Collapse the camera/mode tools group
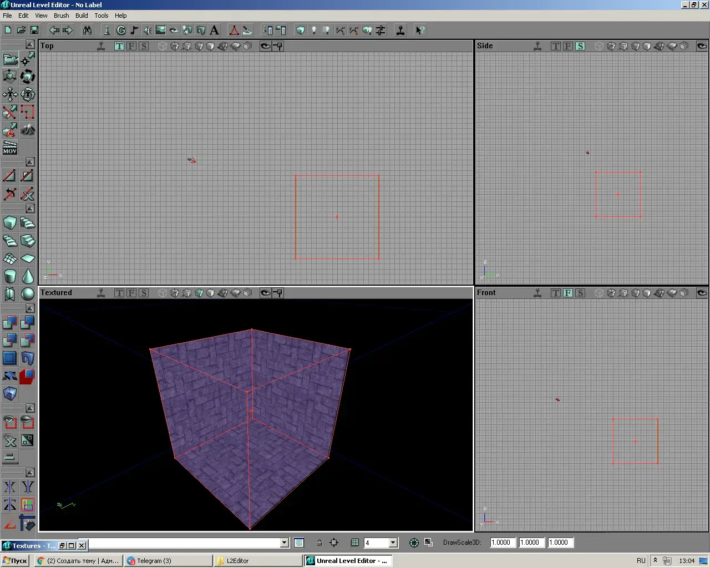This screenshot has width=710, height=568. pos(30,44)
